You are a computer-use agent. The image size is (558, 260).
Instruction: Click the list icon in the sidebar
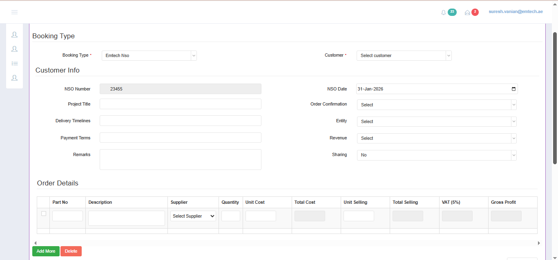15,63
